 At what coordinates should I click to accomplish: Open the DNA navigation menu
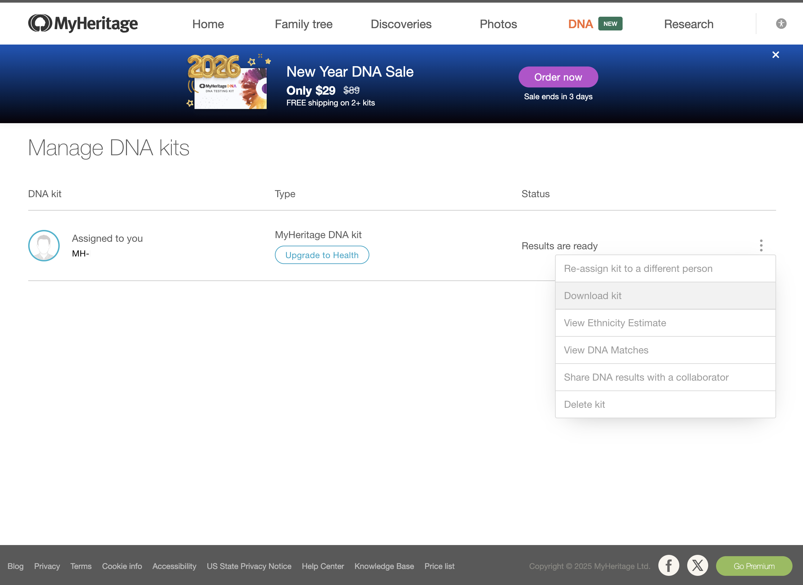pos(580,24)
